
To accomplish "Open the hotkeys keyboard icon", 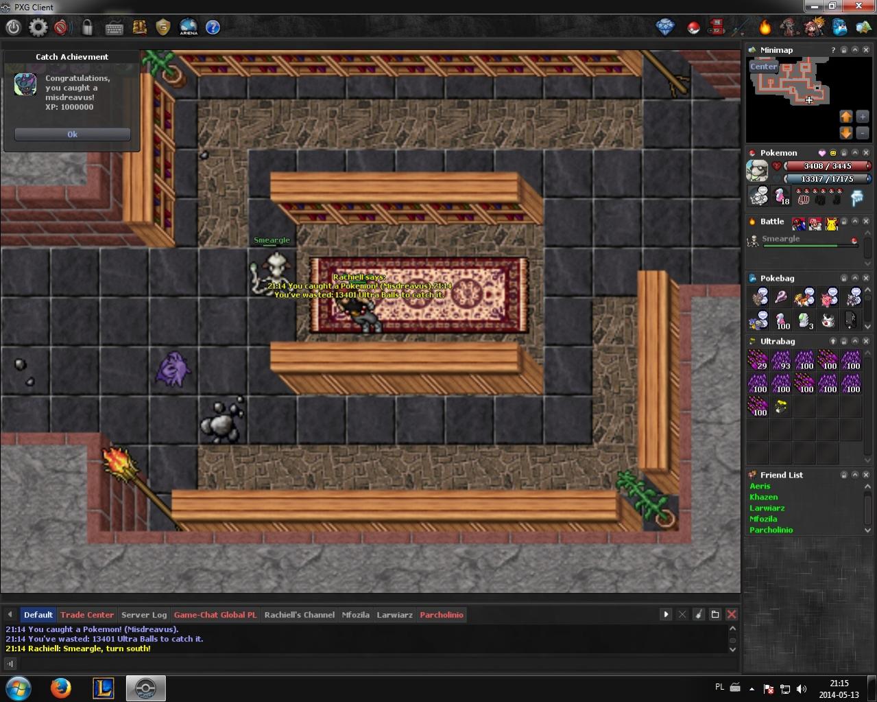I will tap(114, 27).
